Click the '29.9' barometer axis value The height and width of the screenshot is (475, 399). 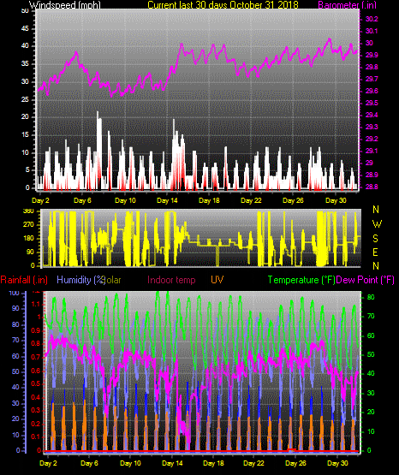pyautogui.click(x=372, y=55)
